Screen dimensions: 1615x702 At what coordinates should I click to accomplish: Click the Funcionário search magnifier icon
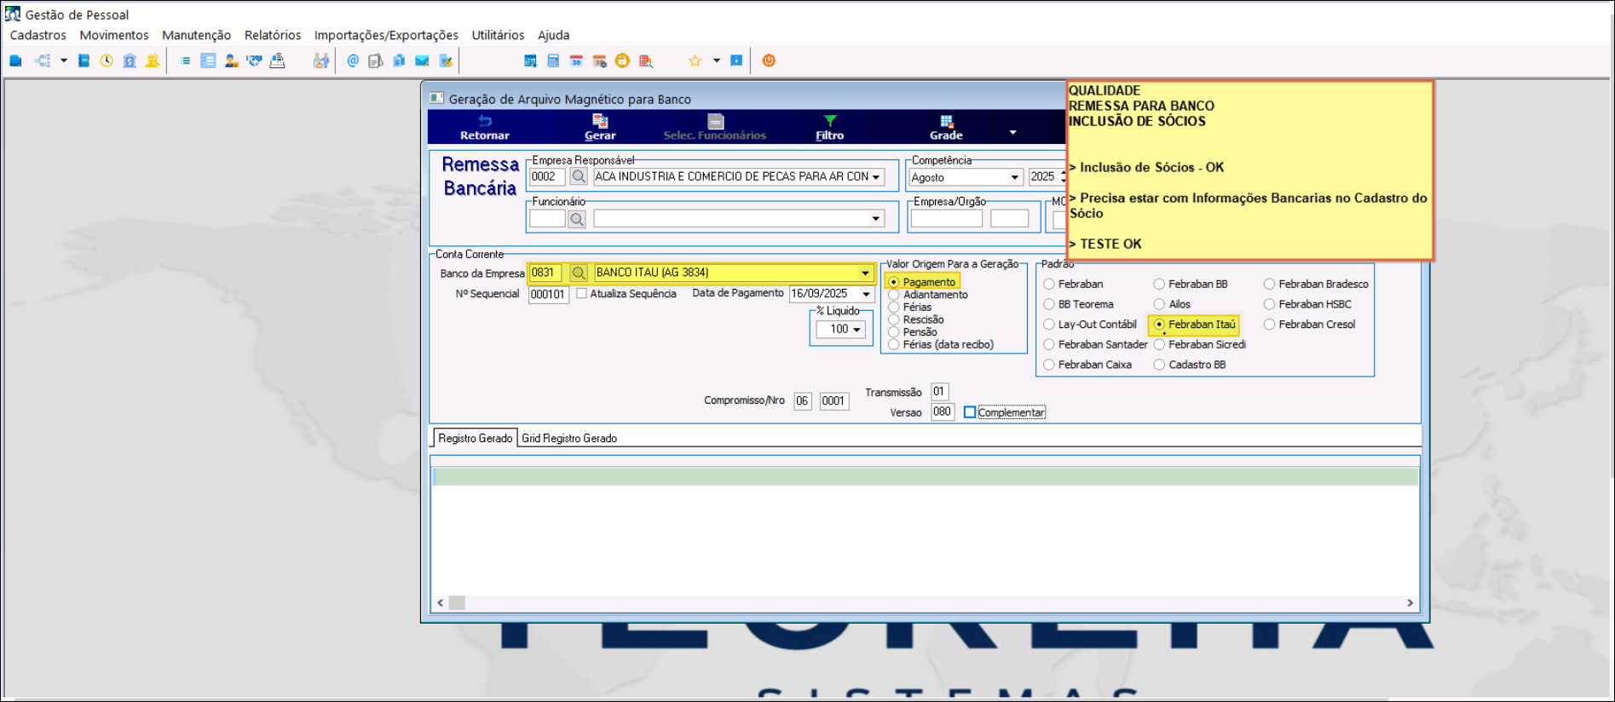click(577, 219)
